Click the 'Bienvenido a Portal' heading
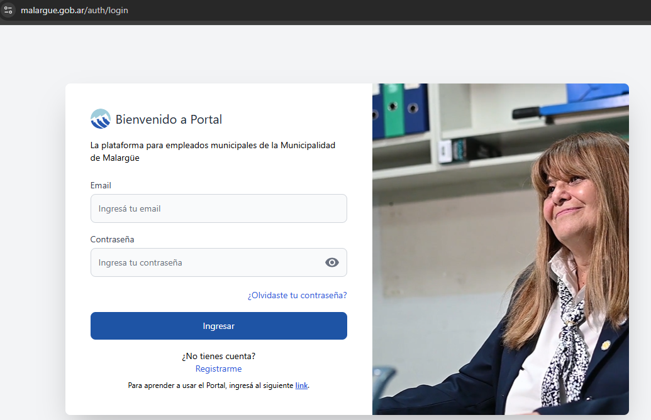 (x=169, y=119)
